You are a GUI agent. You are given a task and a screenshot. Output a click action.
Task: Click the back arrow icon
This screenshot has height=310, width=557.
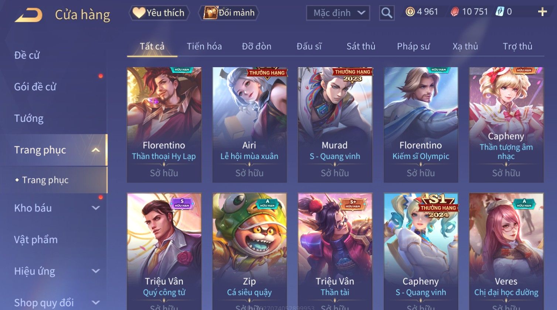point(28,15)
